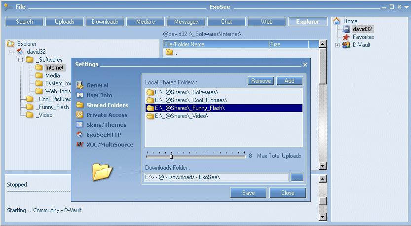Image resolution: width=411 pixels, height=226 pixels.
Task: Open the User Info section icon
Action: point(79,95)
